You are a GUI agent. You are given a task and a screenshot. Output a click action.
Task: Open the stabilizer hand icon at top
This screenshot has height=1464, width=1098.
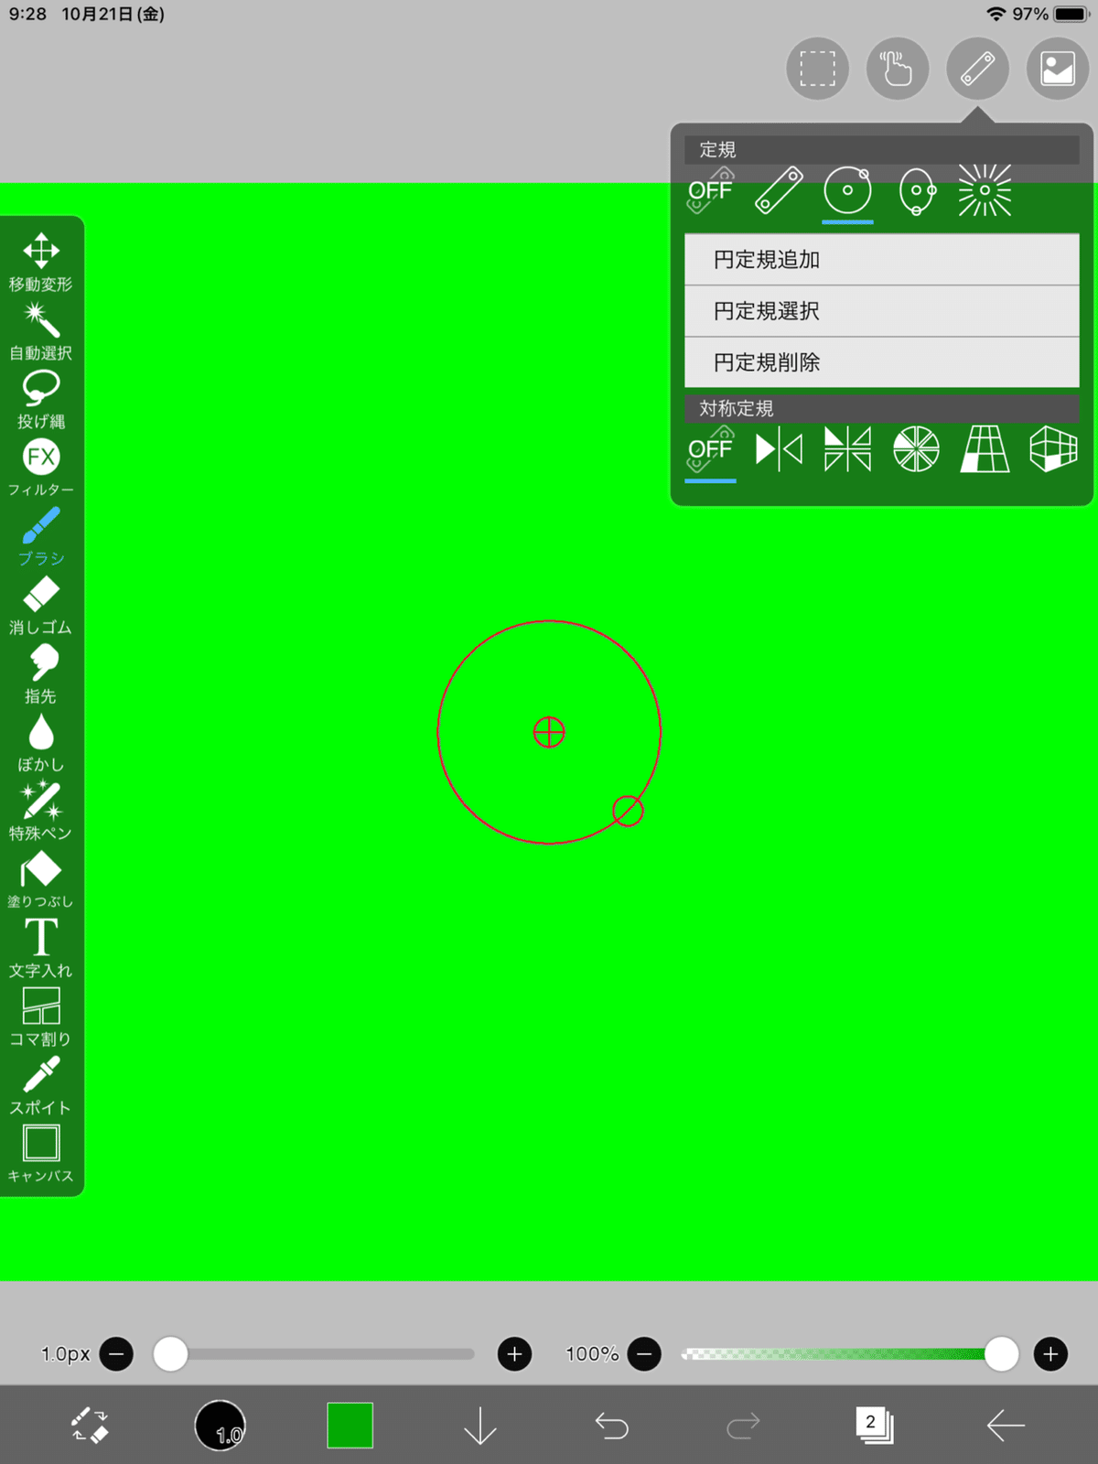click(898, 69)
